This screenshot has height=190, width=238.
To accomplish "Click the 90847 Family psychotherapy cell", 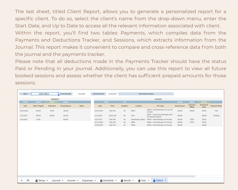I will pos(160,115).
